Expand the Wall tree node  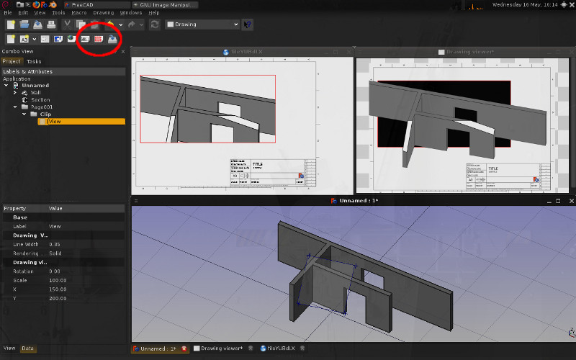pos(15,93)
